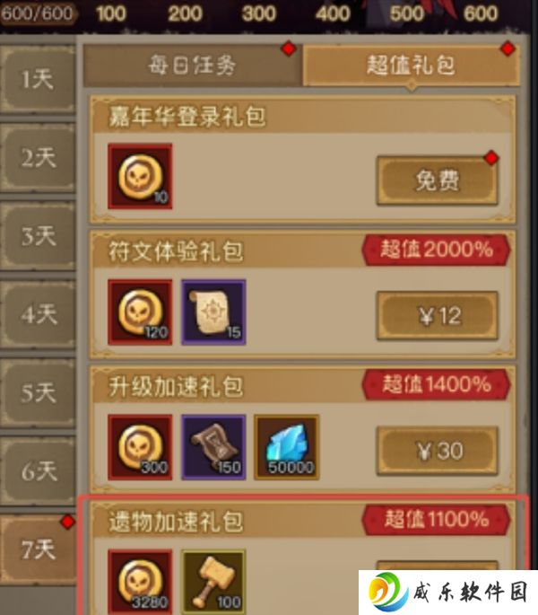Tap the 3280 skull coin icon

coord(140,582)
